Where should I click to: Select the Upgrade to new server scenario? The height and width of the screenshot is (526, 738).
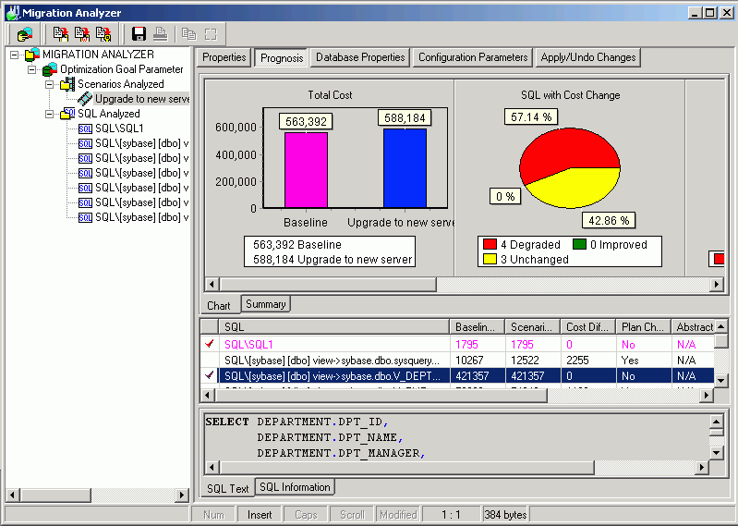click(x=141, y=99)
